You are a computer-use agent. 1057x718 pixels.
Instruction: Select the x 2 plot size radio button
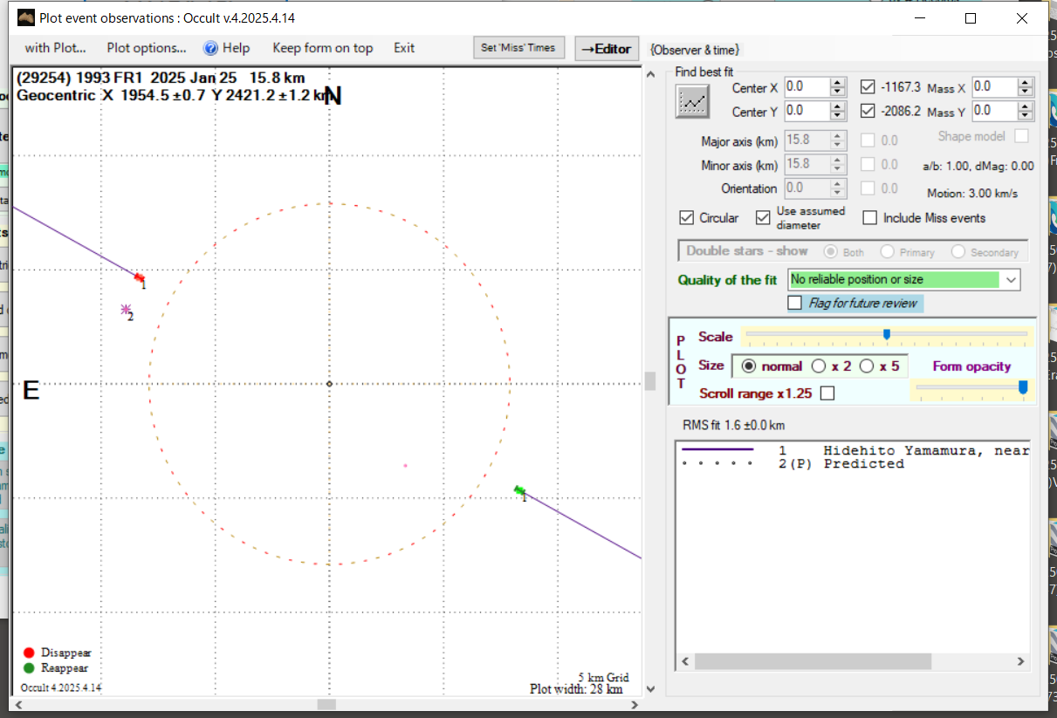(x=820, y=366)
